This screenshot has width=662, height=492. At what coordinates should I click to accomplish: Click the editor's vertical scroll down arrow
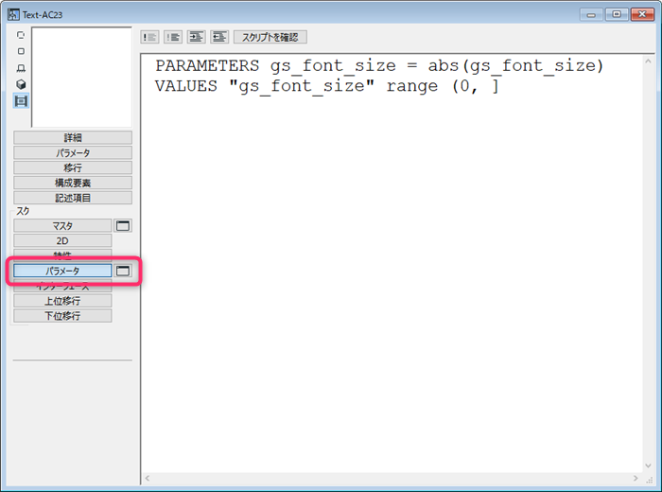click(x=648, y=466)
